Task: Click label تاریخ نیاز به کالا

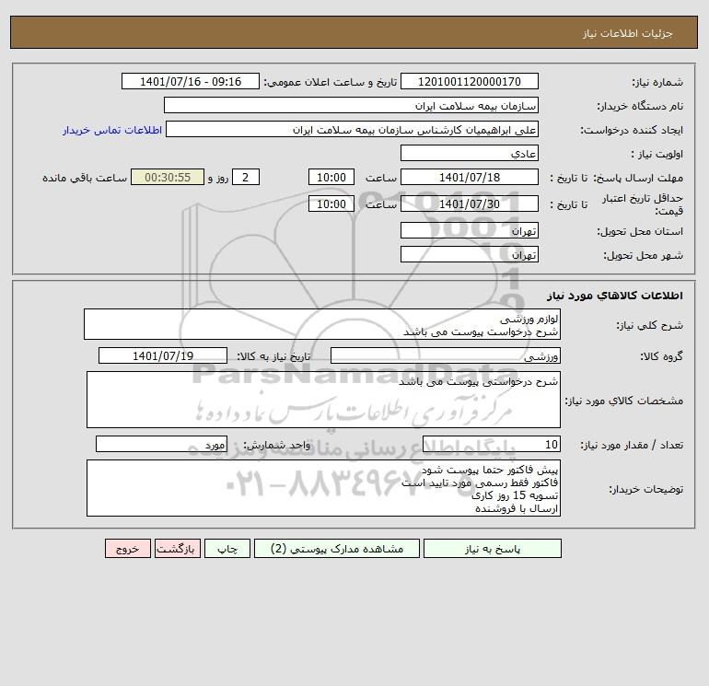Action: [274, 356]
